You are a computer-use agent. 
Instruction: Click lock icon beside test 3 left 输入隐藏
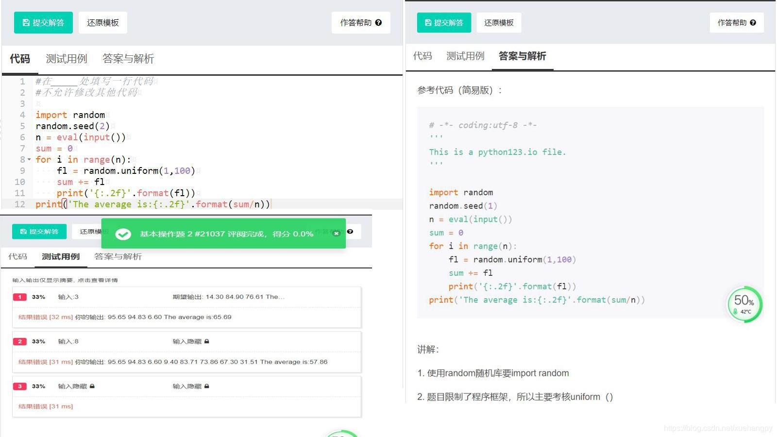[x=92, y=386]
